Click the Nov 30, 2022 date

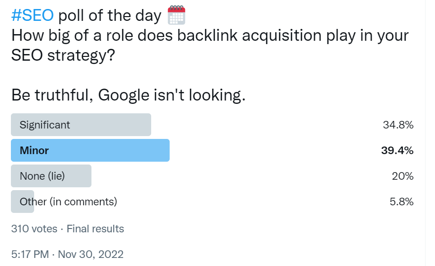(91, 254)
